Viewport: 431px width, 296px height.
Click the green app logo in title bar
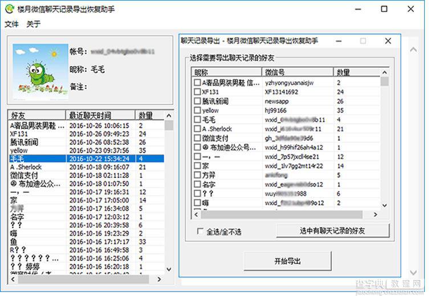click(10, 9)
